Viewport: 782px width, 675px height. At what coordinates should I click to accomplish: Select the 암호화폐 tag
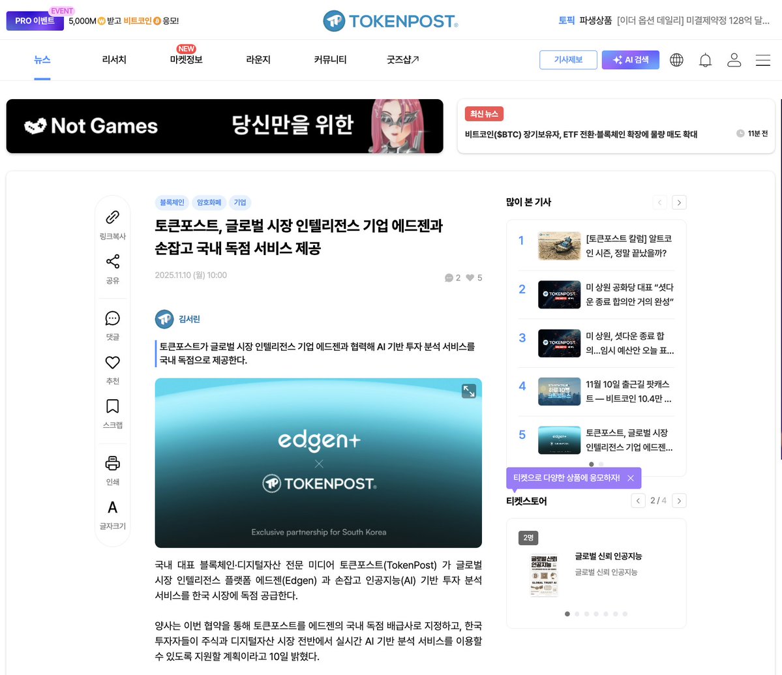point(209,202)
